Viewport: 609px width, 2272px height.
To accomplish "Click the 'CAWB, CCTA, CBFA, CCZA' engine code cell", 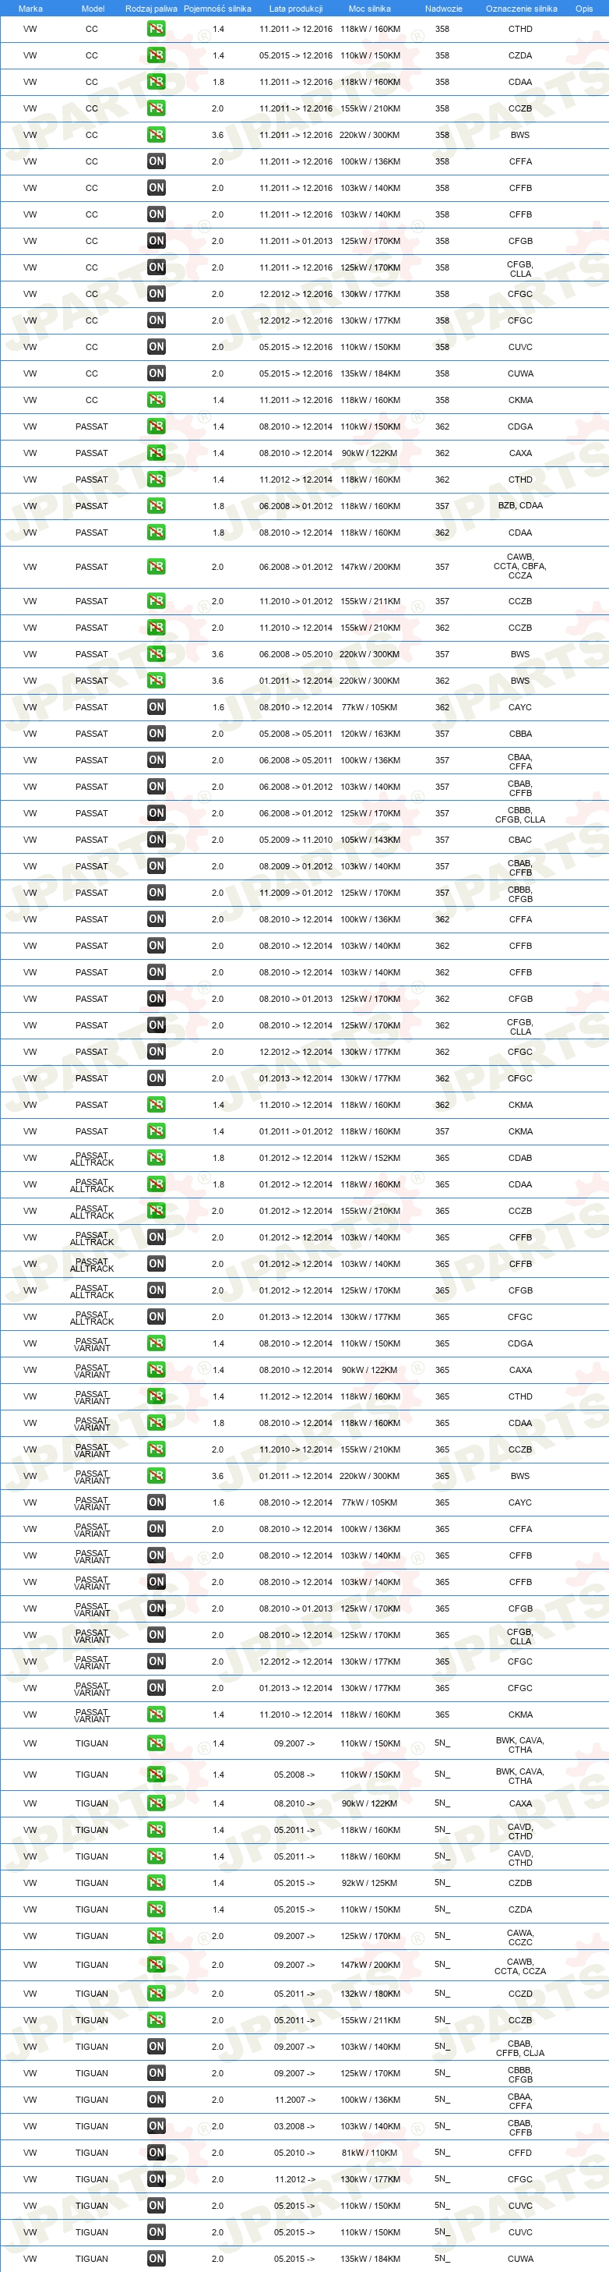I will click(520, 566).
